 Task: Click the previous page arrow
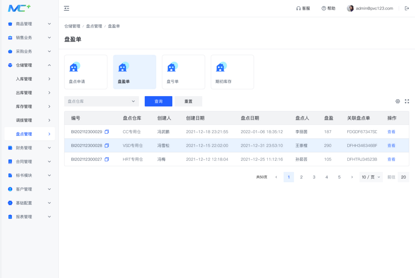[276, 177]
